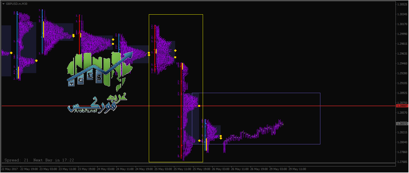Click the small triangle beside the GBPUSD.m,M30 title
Viewport: 409px width, 173px height.
coord(3,4)
